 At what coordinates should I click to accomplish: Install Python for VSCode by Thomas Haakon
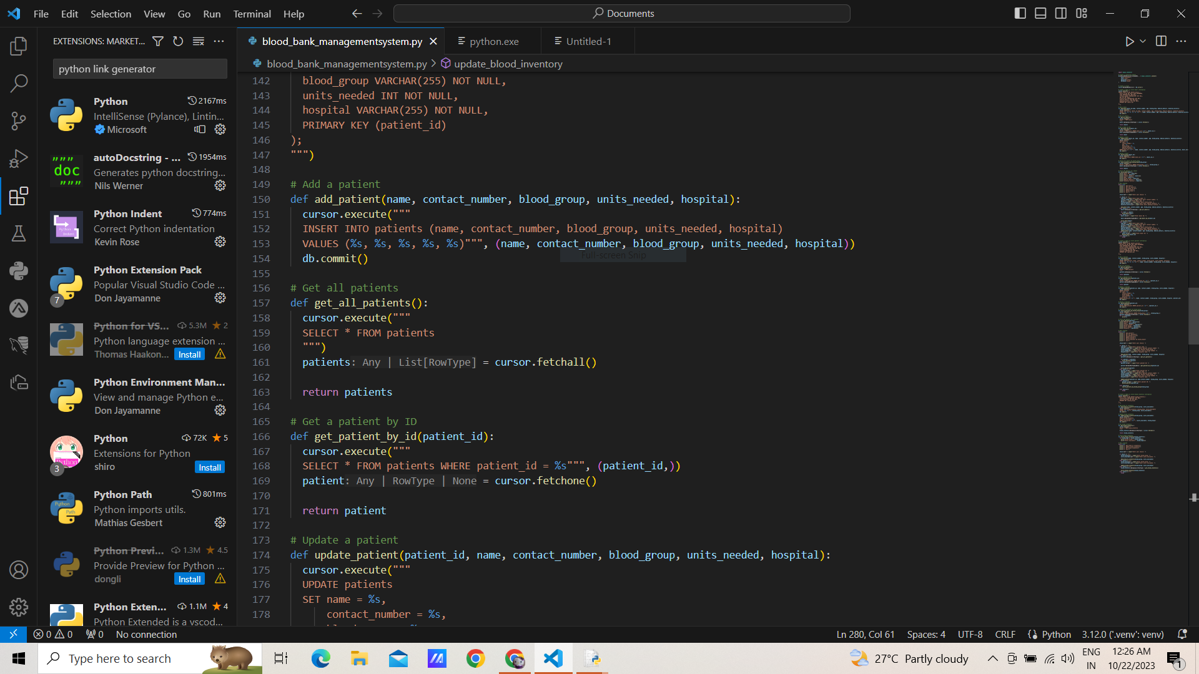coord(189,354)
